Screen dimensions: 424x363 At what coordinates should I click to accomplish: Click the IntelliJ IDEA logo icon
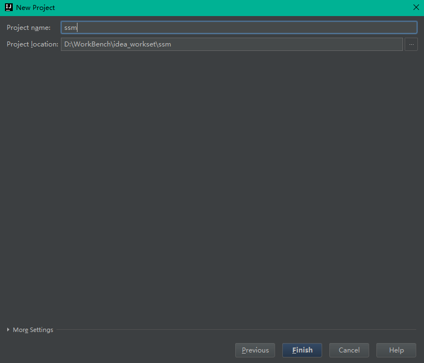9,7
